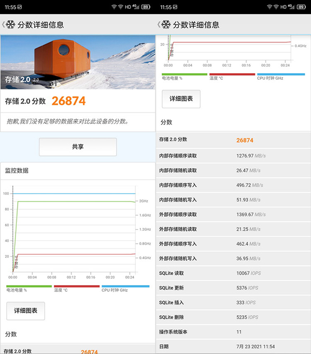Tap the 监控数据 section heading
The image size is (311, 354).
tap(17, 170)
